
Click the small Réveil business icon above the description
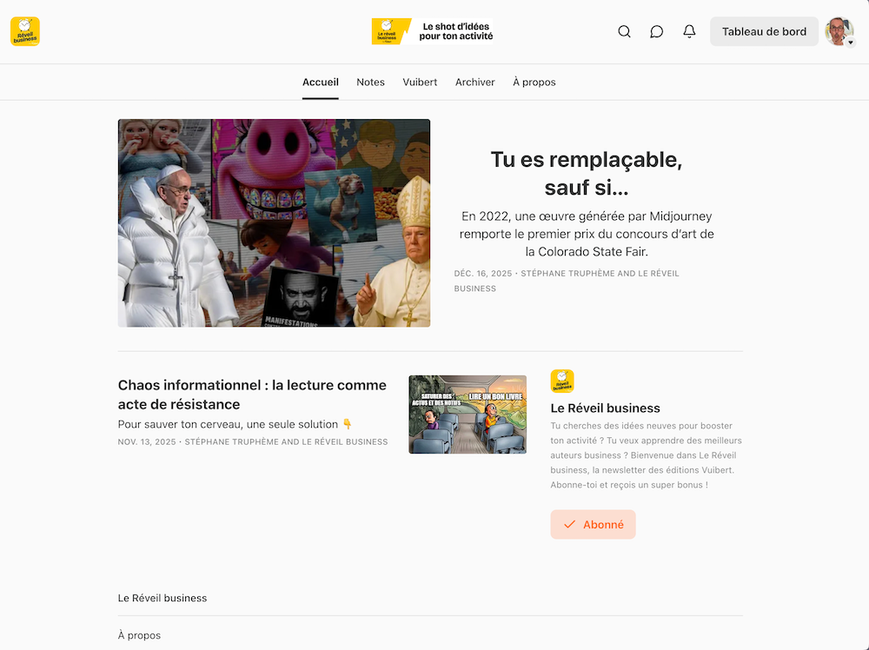pos(562,381)
